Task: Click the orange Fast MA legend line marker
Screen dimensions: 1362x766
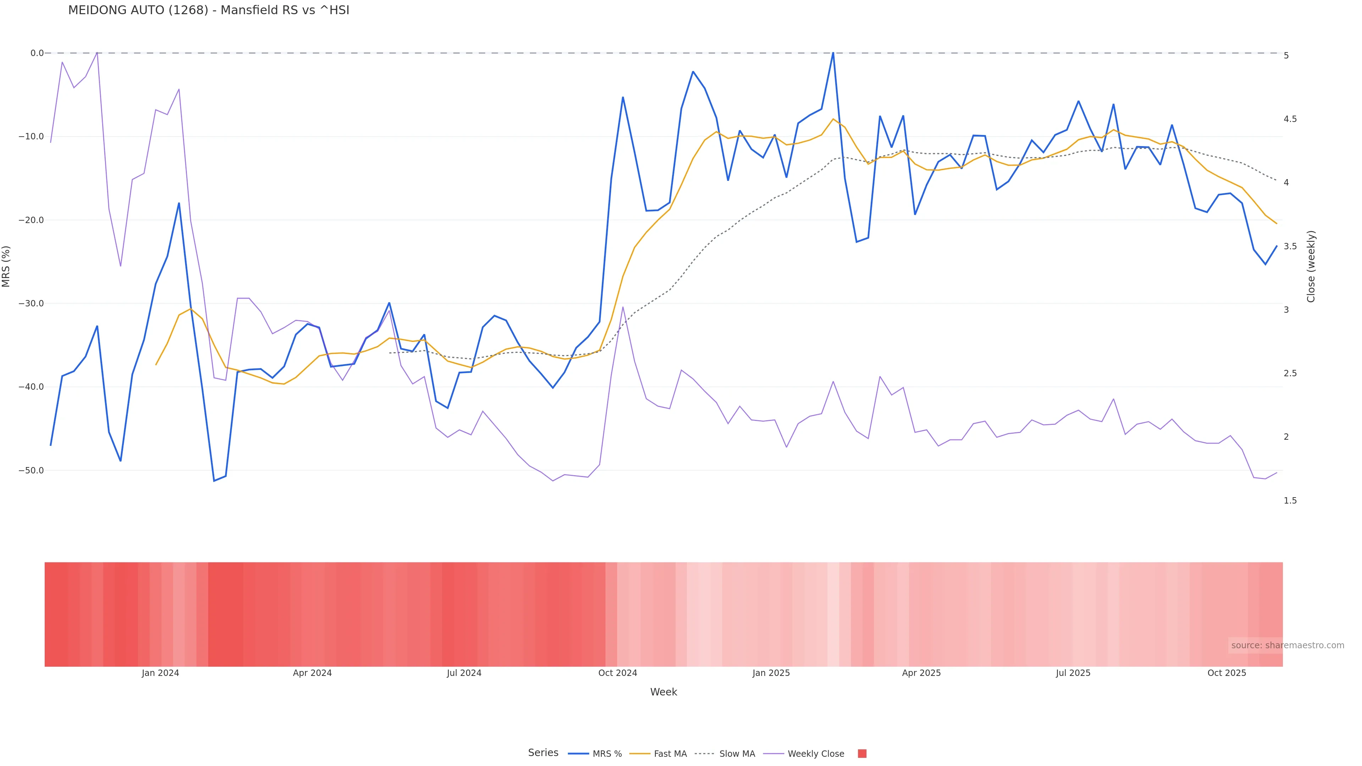Action: coord(640,754)
